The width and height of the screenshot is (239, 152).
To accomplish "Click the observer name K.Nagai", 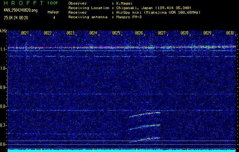I will click(x=124, y=3).
